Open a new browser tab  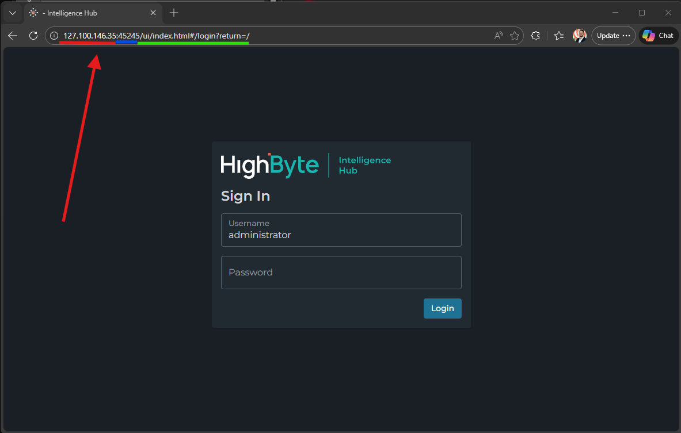click(174, 13)
